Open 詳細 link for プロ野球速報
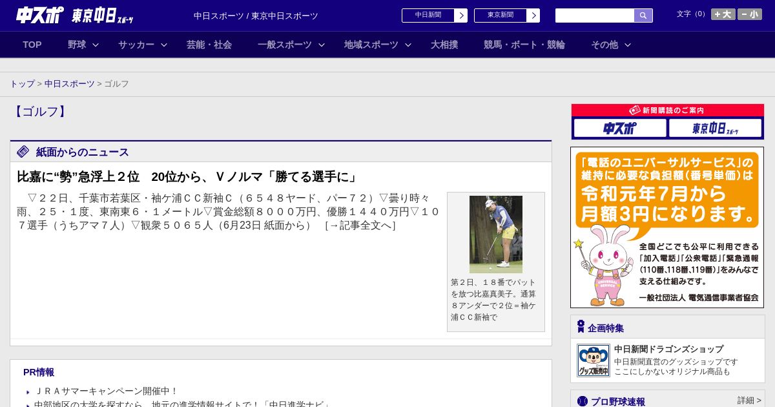 point(749,401)
